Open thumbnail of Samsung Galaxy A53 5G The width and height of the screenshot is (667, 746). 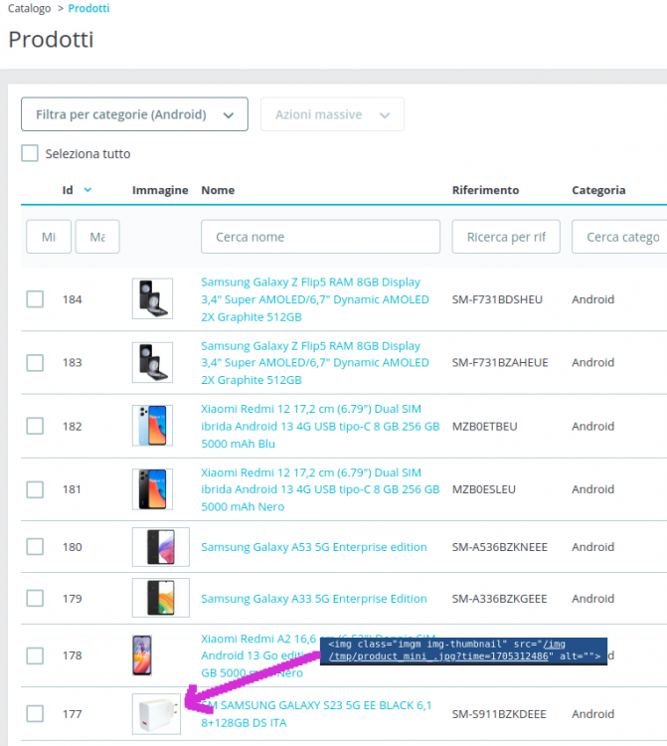[161, 547]
